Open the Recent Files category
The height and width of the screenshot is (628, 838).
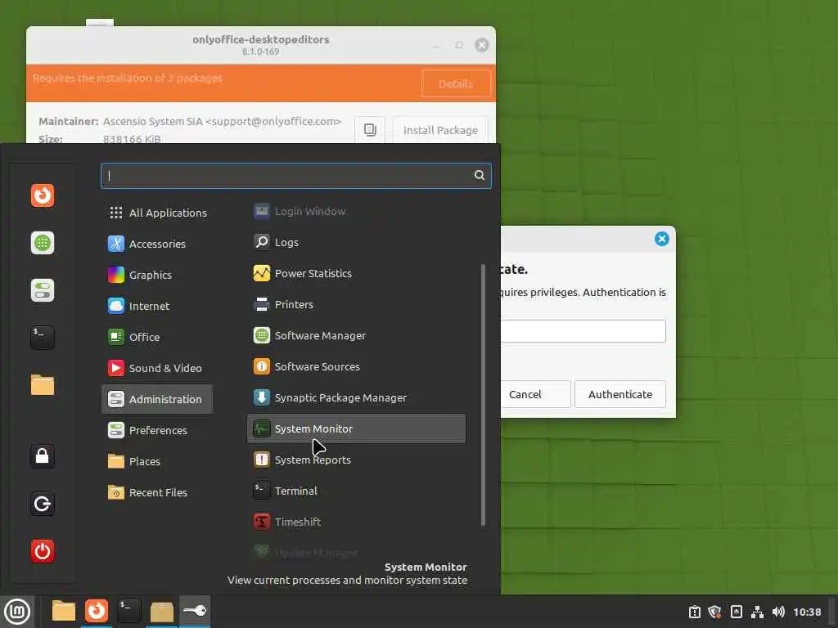coord(157,492)
